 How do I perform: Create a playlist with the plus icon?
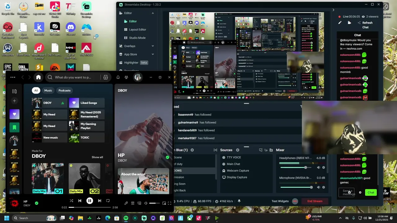click(x=14, y=101)
